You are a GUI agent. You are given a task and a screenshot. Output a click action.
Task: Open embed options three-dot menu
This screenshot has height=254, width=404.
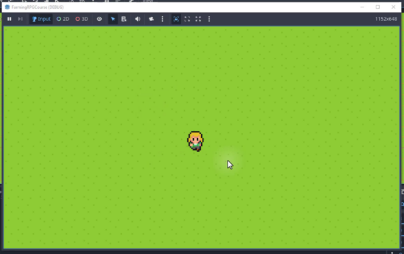(209, 19)
